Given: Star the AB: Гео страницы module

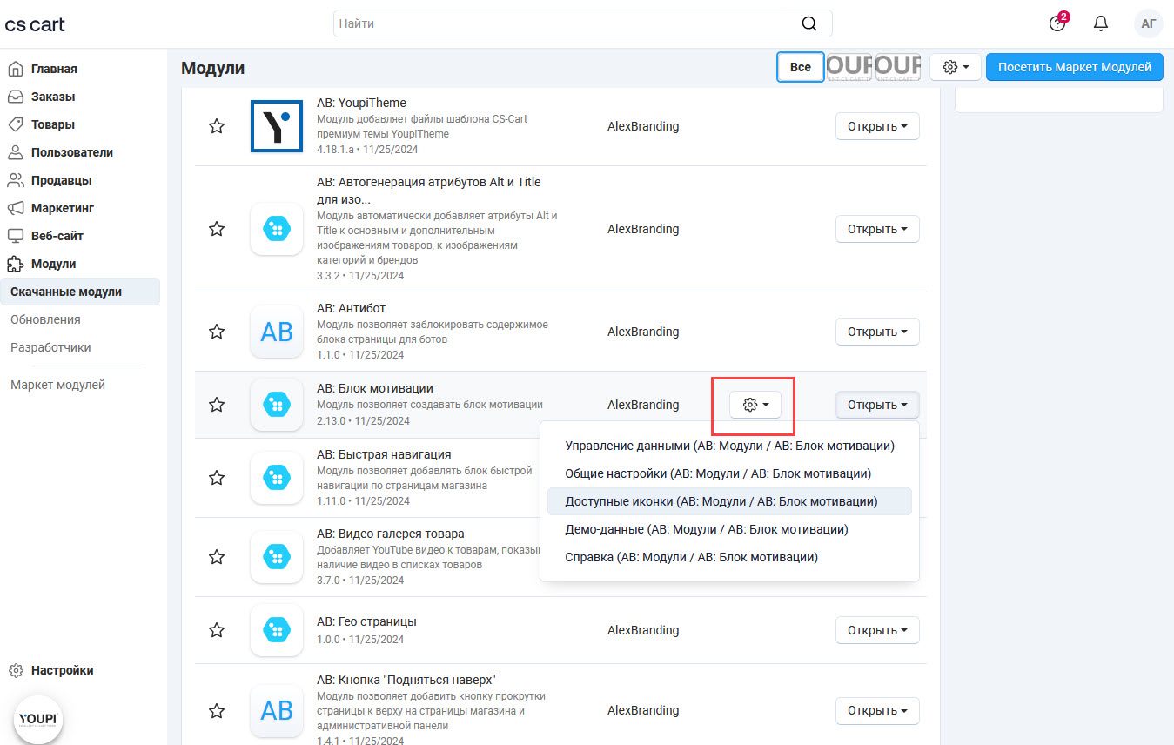Looking at the screenshot, I should tap(217, 630).
